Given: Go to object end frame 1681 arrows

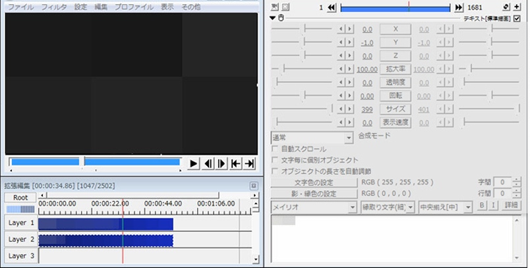Looking at the screenshot, I should coord(459,7).
